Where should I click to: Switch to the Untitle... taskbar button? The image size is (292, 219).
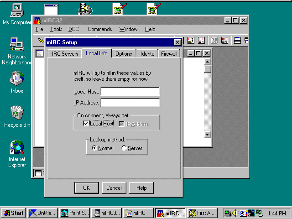43,213
